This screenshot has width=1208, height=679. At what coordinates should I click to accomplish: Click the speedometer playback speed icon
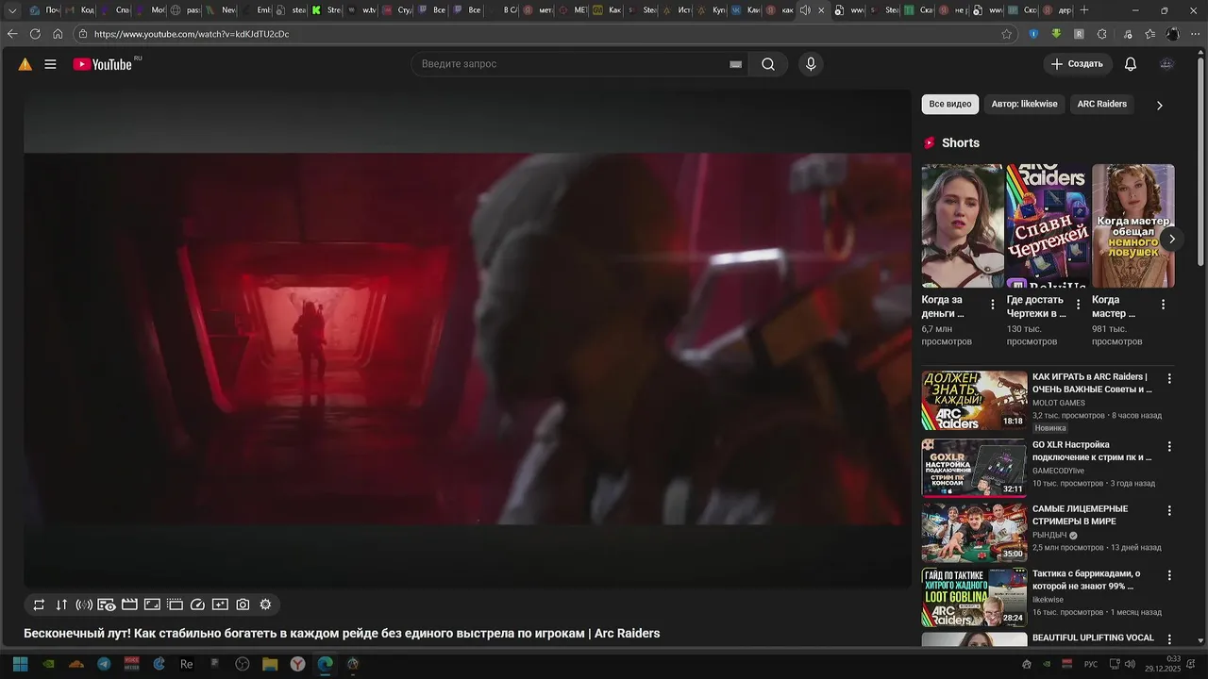point(197,604)
